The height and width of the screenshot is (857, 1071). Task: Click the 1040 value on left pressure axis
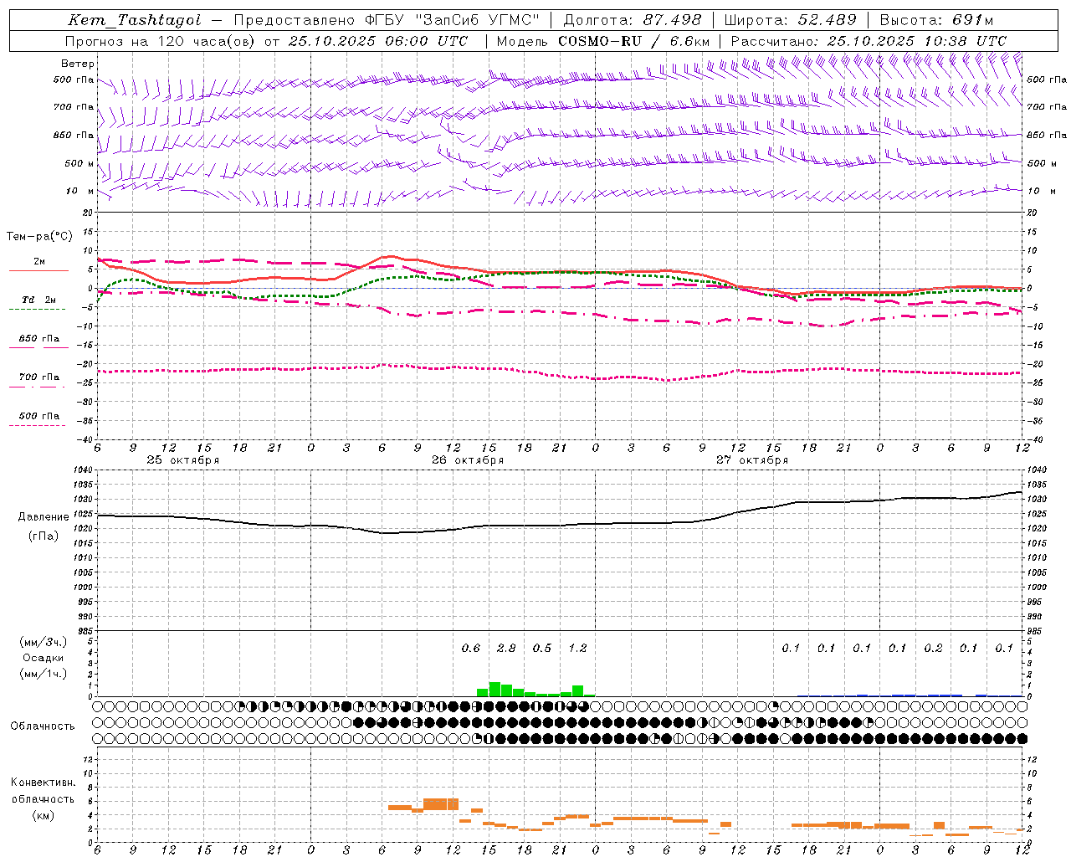click(x=85, y=470)
